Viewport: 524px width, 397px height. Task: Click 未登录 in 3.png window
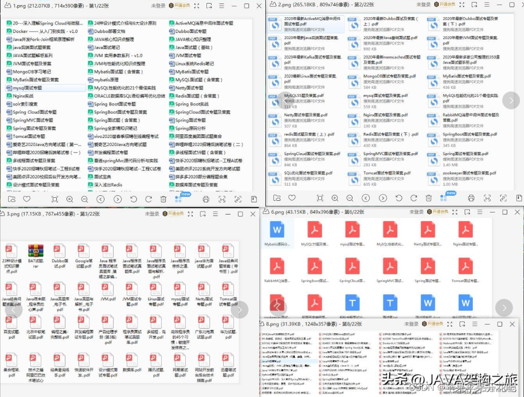152,213
